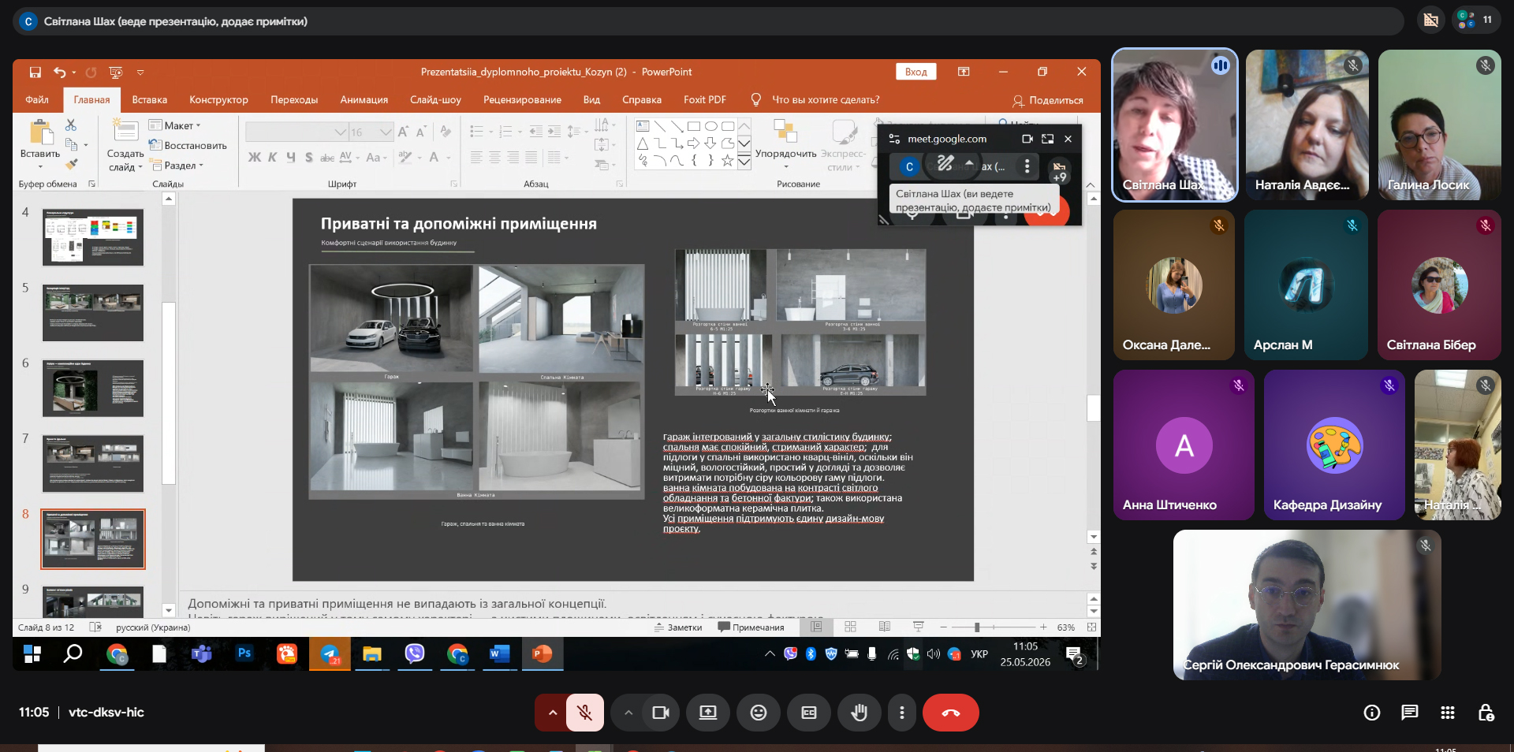Viewport: 1514px width, 752px height.
Task: Open the Рецензирование tab
Action: pos(522,100)
